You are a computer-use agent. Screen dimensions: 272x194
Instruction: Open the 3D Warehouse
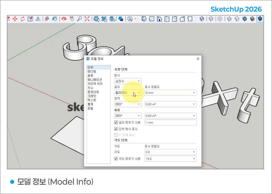(96, 19)
